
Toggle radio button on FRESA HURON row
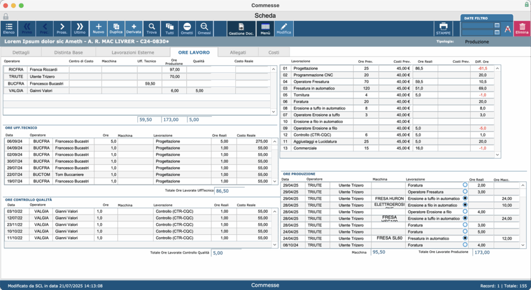click(465, 198)
